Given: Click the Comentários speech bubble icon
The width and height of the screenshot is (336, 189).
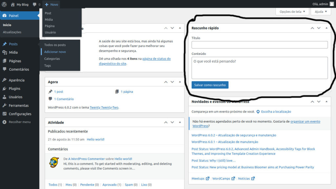Looking at the screenshot, I should [5, 69].
